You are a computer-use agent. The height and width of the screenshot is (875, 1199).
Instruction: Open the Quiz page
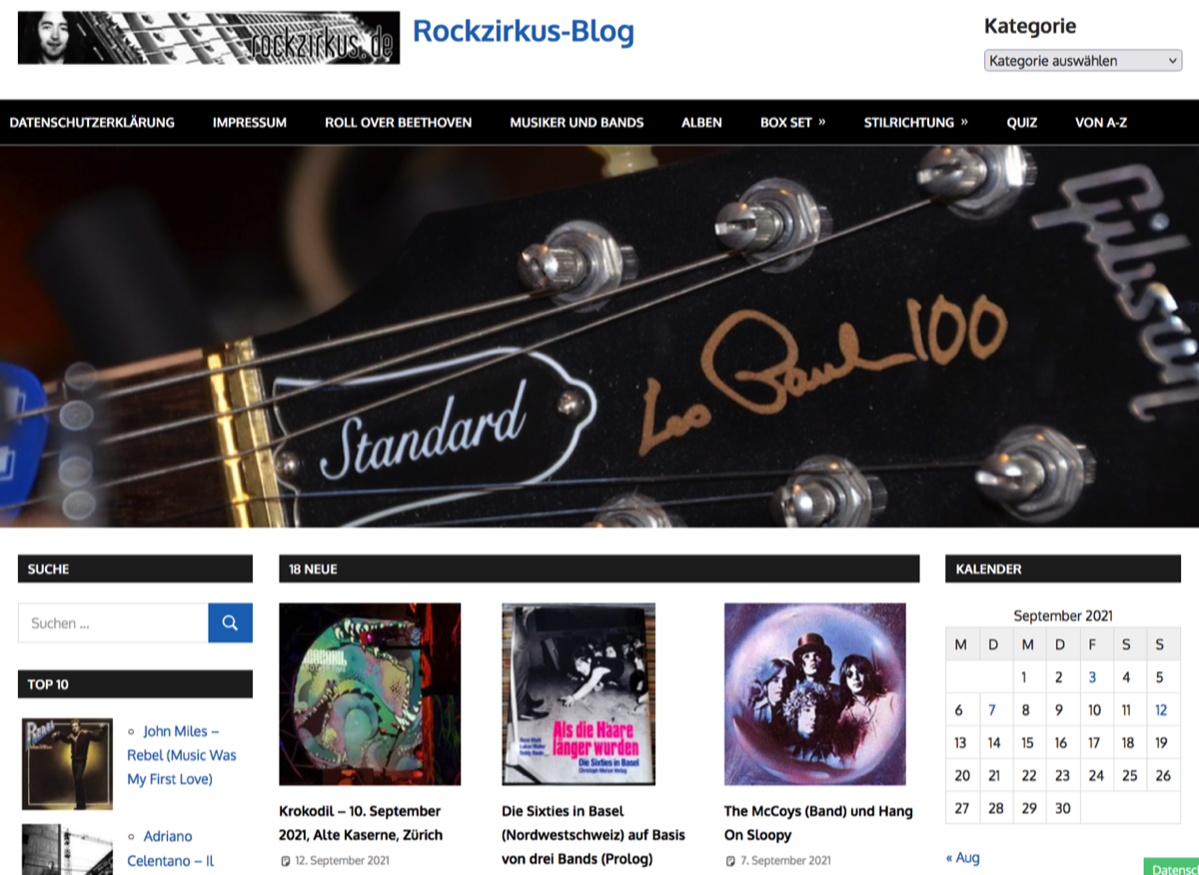point(1021,123)
